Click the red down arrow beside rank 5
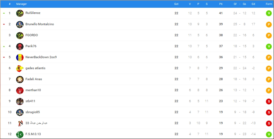274x139 pixels. pyautogui.click(x=4, y=57)
